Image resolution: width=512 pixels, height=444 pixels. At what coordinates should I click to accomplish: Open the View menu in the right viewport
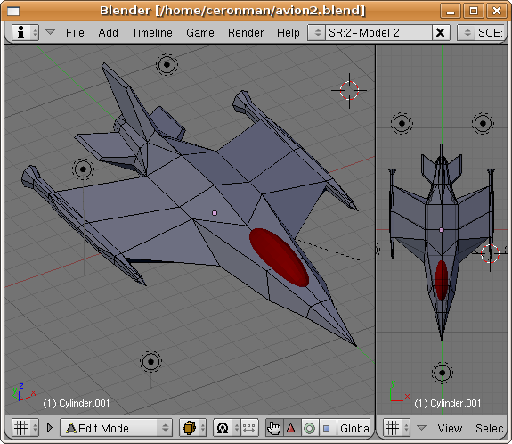(450, 428)
